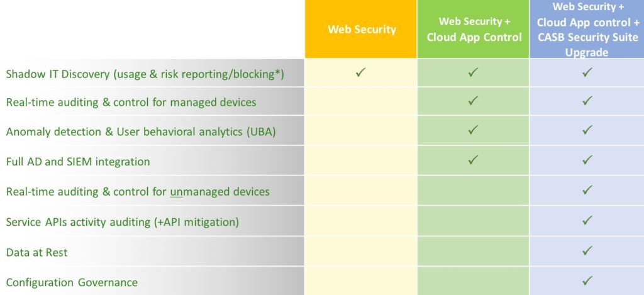Click Data at Rest checkmark in blue column

587,250
